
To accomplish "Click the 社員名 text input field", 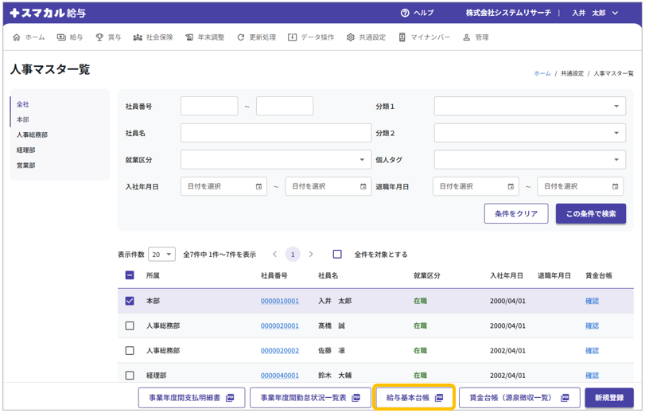I will (x=275, y=133).
